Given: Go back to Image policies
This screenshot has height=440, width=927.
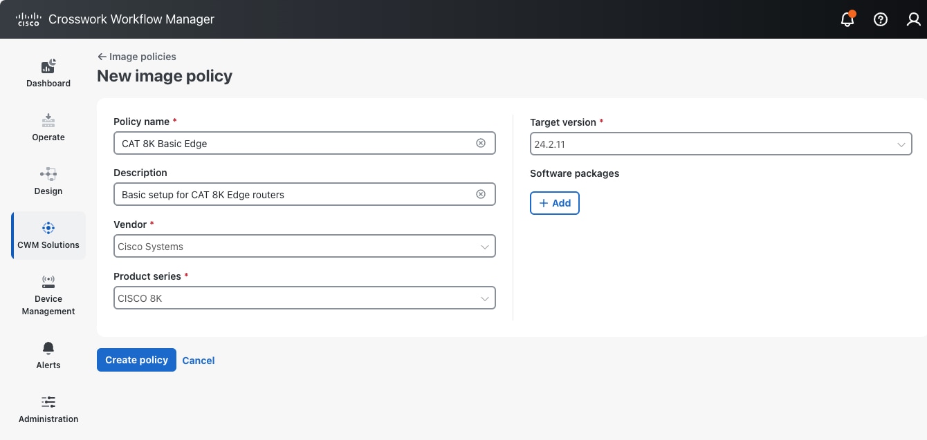Looking at the screenshot, I should [137, 57].
